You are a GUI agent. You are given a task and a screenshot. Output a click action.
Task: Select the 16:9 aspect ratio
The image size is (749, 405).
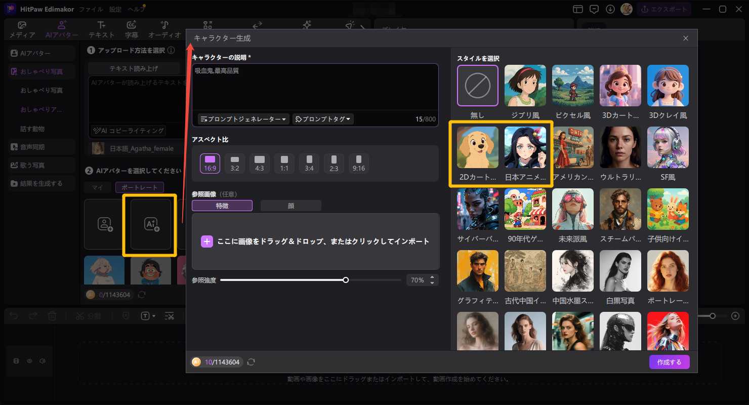coord(210,163)
